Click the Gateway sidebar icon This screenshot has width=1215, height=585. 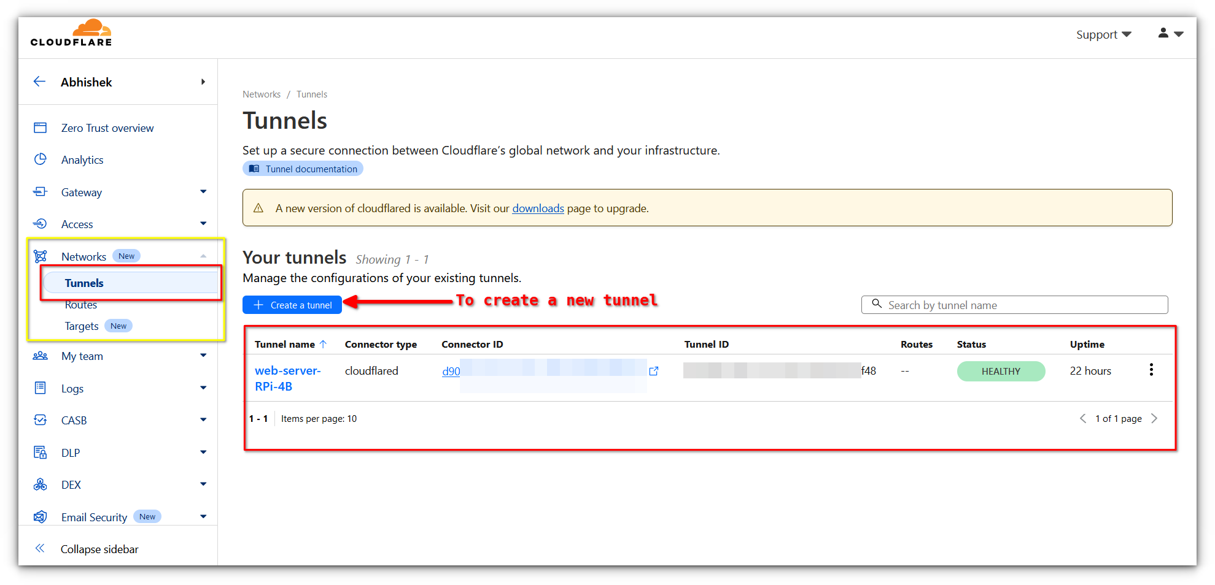tap(40, 192)
